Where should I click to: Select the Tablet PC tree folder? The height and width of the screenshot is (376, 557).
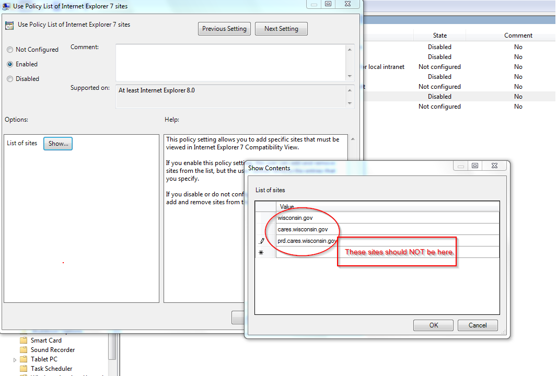point(44,359)
